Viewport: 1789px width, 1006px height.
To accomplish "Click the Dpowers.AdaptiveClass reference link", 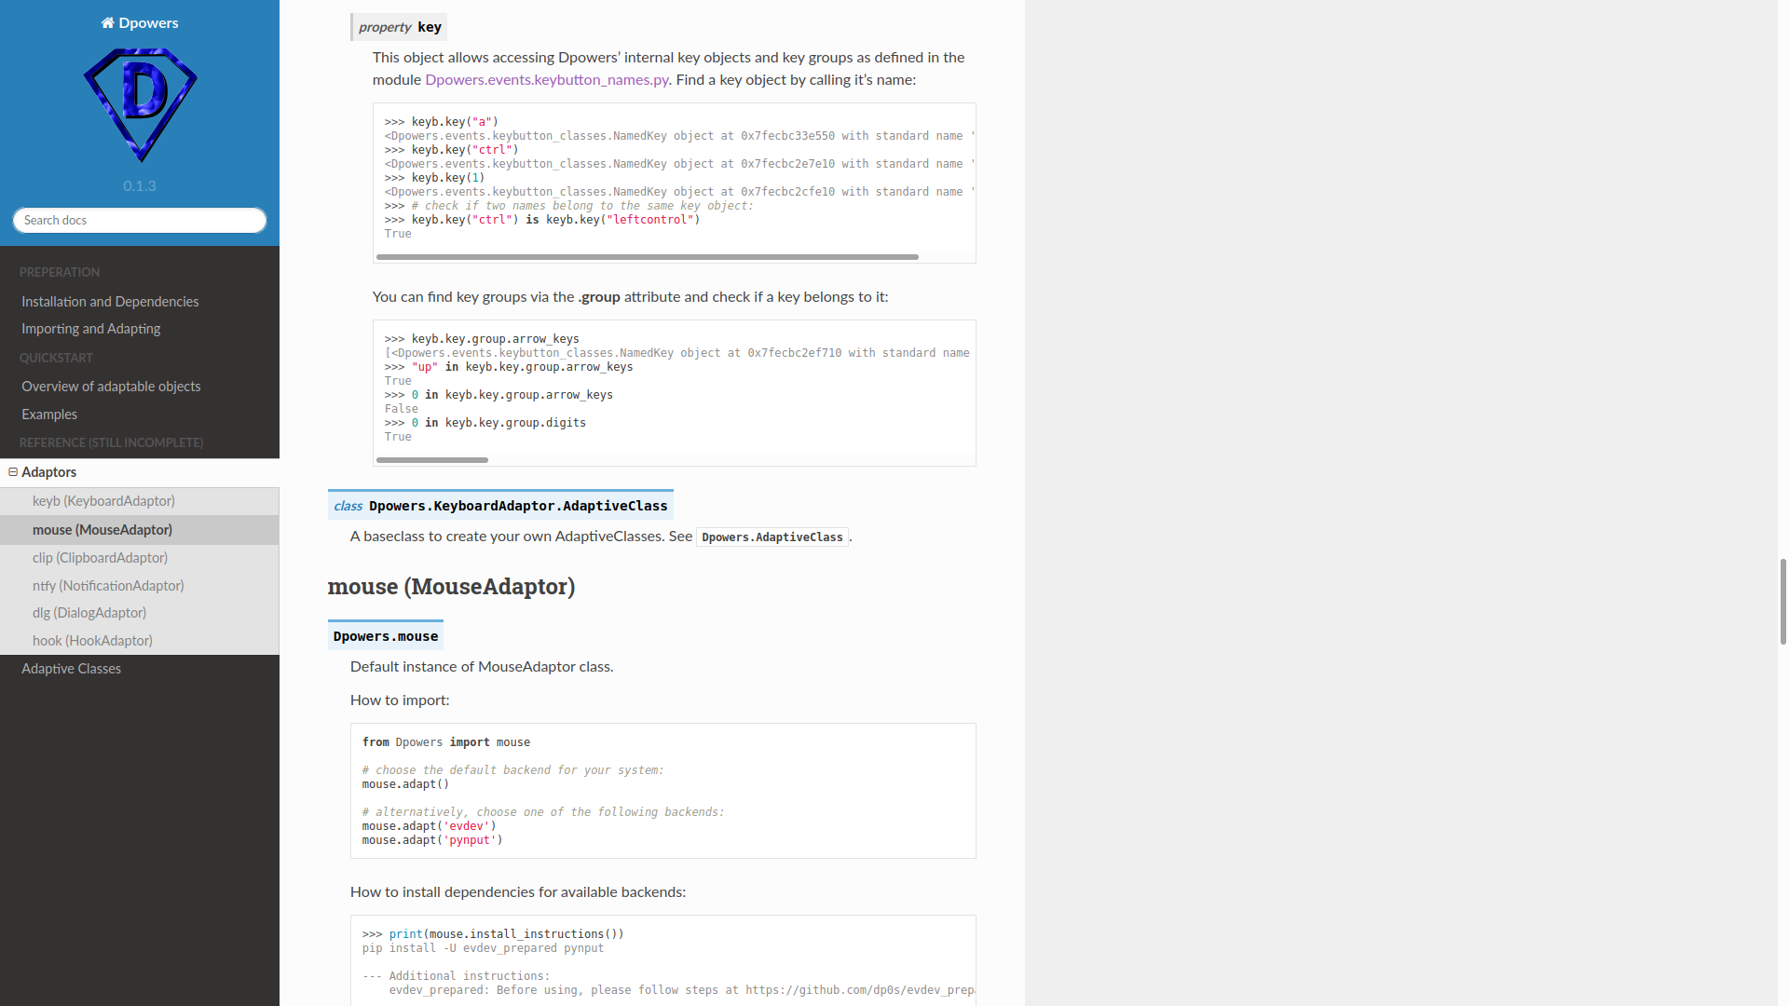I will [x=772, y=537].
